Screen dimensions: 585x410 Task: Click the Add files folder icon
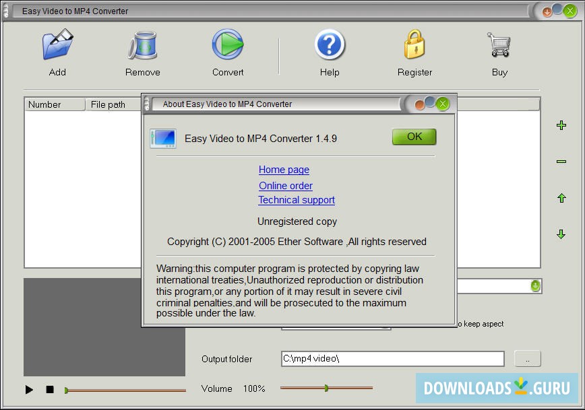click(57, 44)
